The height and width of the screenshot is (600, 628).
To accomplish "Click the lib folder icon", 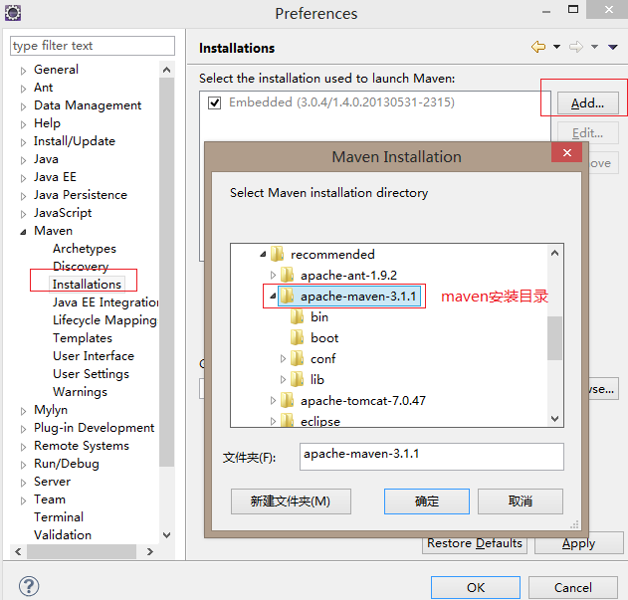I will coord(298,379).
